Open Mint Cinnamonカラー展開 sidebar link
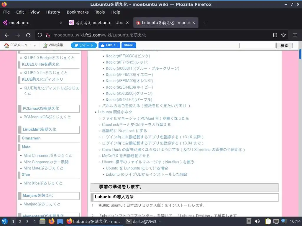The height and width of the screenshot is (226, 302). tap(46, 162)
